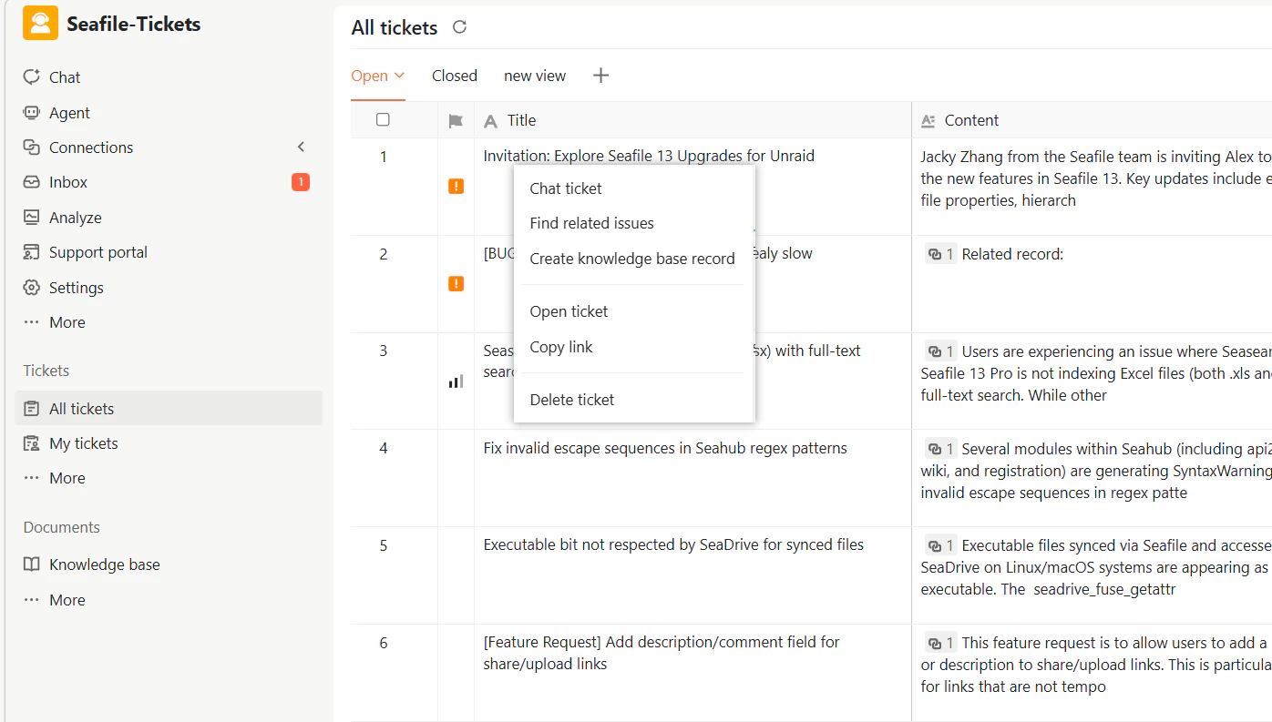The height and width of the screenshot is (722, 1272).
Task: Open the Settings gear icon
Action: (32, 288)
